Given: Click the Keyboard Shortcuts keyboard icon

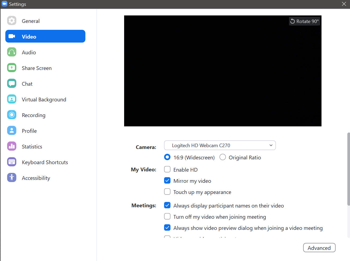Looking at the screenshot, I should 12,162.
